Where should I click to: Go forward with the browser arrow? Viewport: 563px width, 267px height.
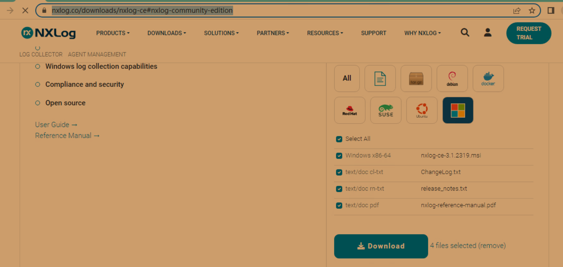pyautogui.click(x=10, y=10)
